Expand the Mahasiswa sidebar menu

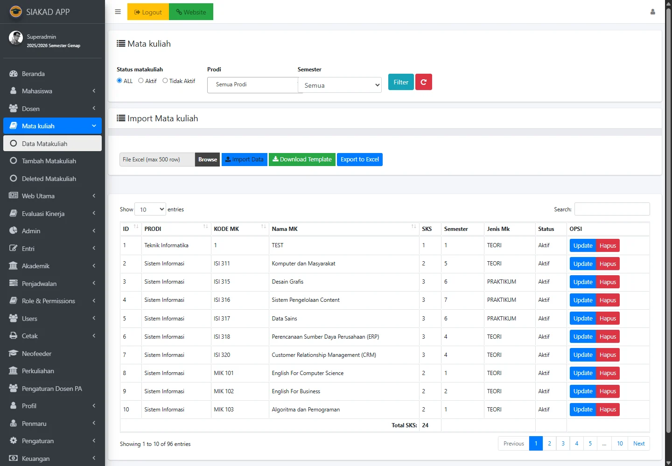[x=52, y=91]
